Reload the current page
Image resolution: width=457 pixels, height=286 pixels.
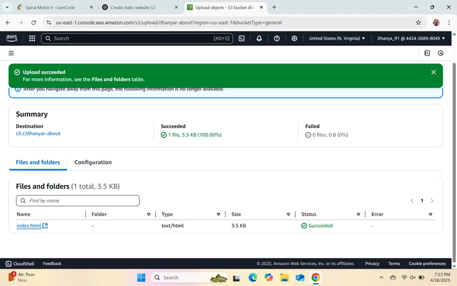34,22
